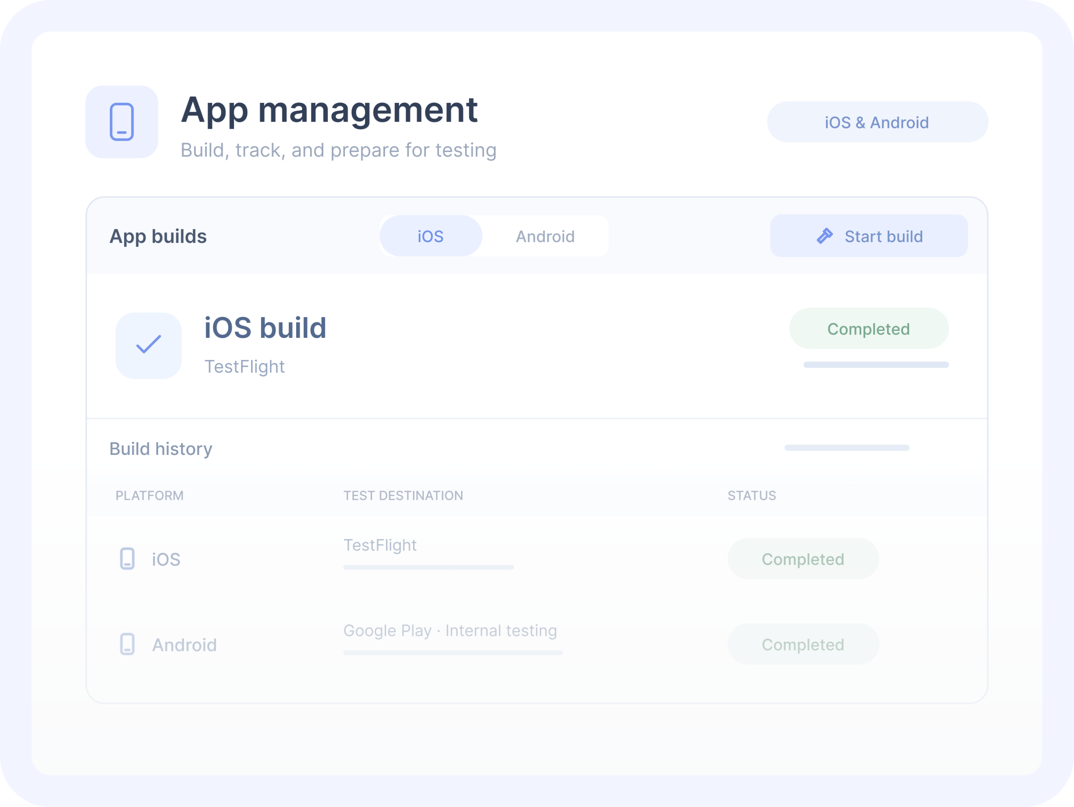Click the progress bar under Google Play Internal testing
The image size is (1074, 807).
[x=453, y=653]
